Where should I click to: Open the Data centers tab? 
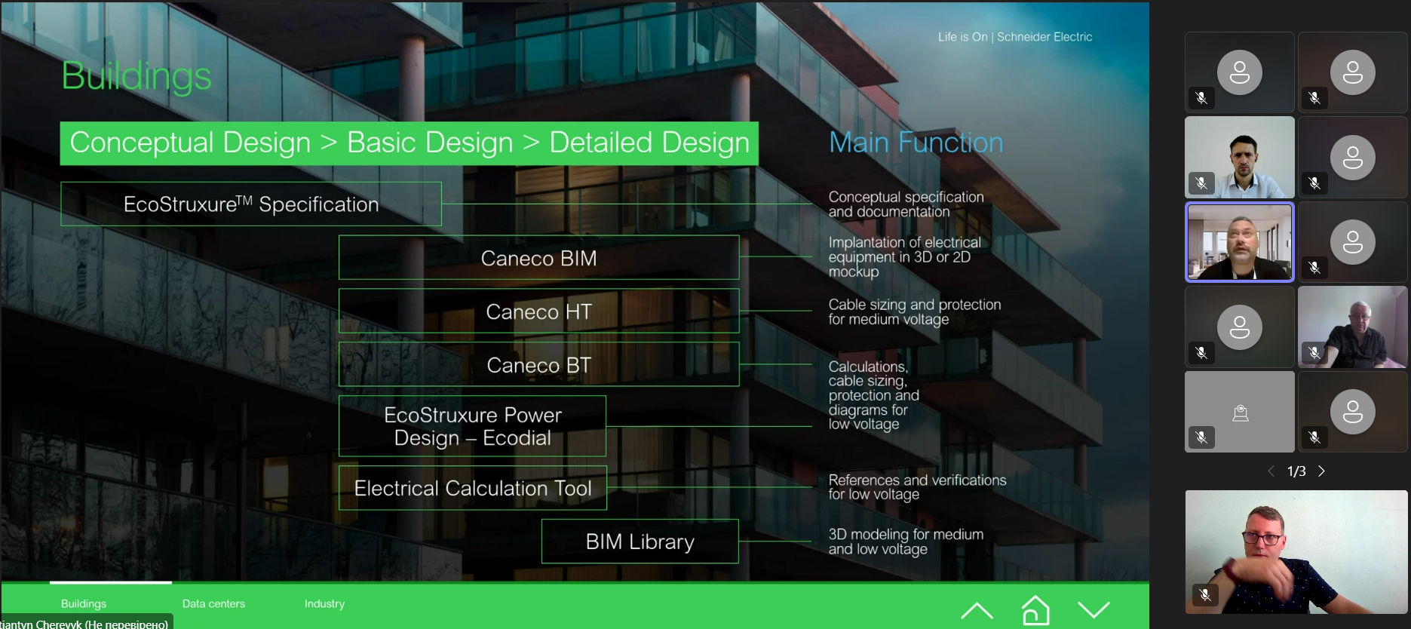tap(213, 603)
